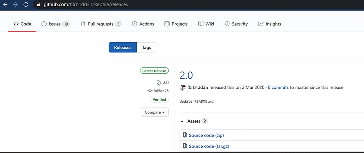Click the Pull requests count badge 3
Viewport: 364px width, 153px height.
118,24
